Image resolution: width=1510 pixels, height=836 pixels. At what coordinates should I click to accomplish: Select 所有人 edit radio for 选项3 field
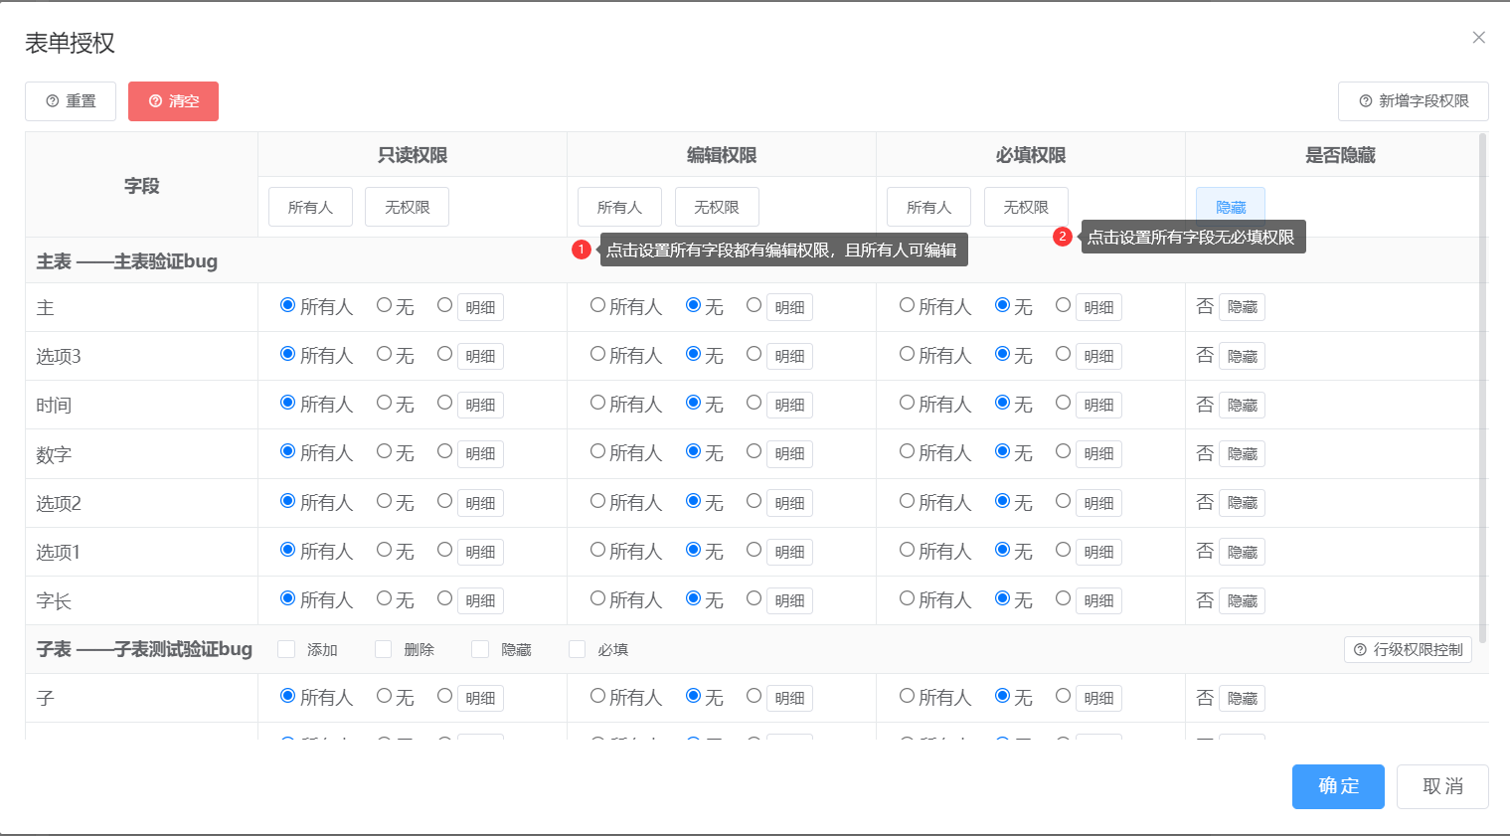[x=597, y=354]
